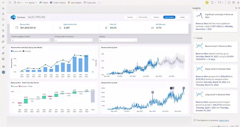This screenshot has width=240, height=127.
Task: Click Close [%] dark legend swatch
Action: (23, 51)
